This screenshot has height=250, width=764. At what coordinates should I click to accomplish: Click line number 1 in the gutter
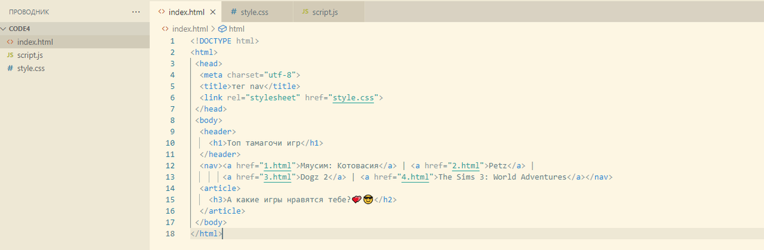click(173, 41)
